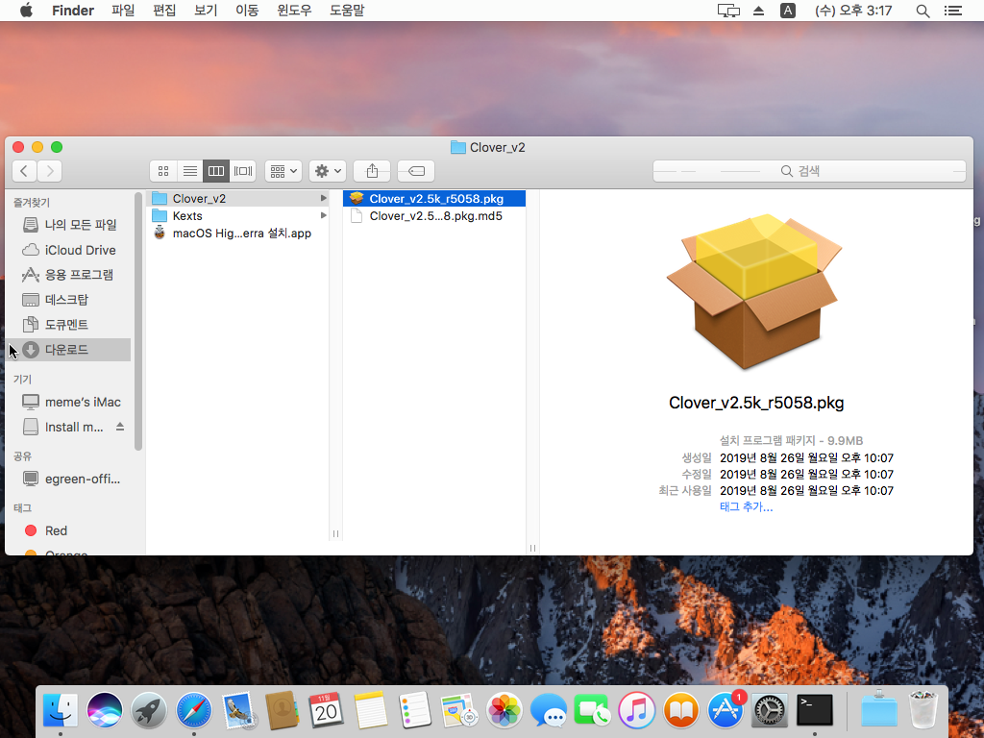Select macOS Hig...erra 설치.app

tap(238, 234)
